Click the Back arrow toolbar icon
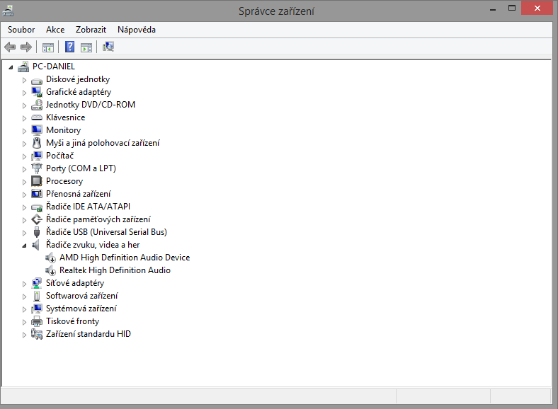The image size is (558, 409). pyautogui.click(x=10, y=47)
